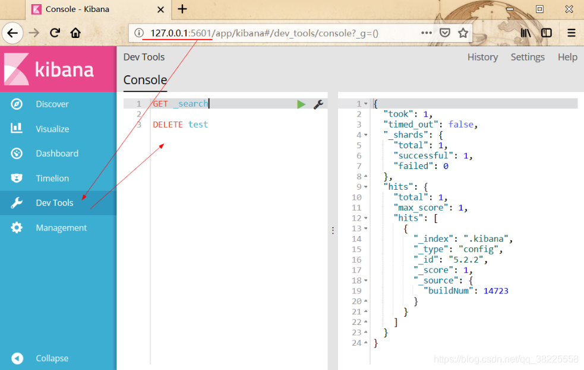The width and height of the screenshot is (584, 370).
Task: Open the wrench options menu in the console editor
Action: (x=318, y=104)
